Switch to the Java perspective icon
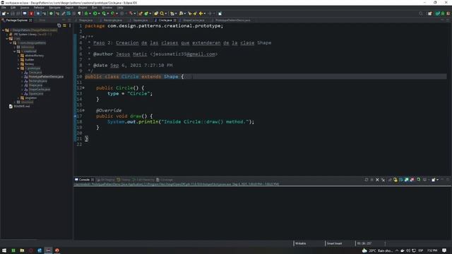Screen dimensions: 452x254 438,13
